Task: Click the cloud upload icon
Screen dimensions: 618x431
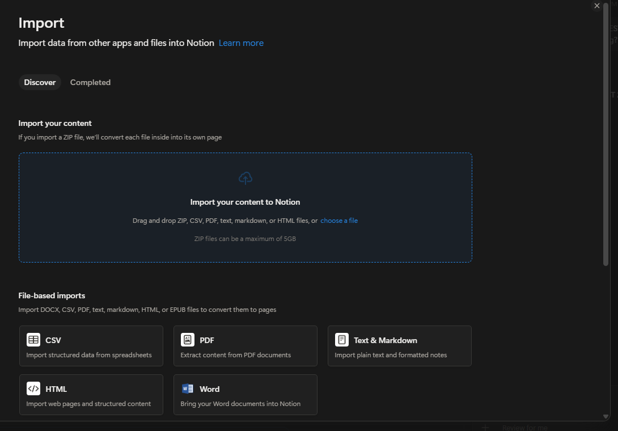Action: pos(245,178)
